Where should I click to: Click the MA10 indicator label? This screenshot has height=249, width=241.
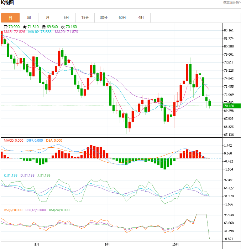coord(40,32)
